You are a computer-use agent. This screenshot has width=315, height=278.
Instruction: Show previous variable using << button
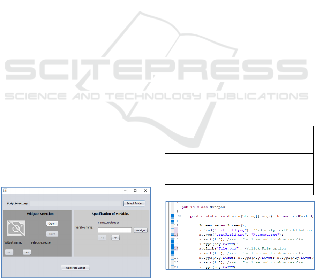tap(102, 238)
